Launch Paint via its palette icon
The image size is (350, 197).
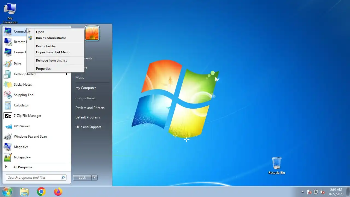coord(8,64)
